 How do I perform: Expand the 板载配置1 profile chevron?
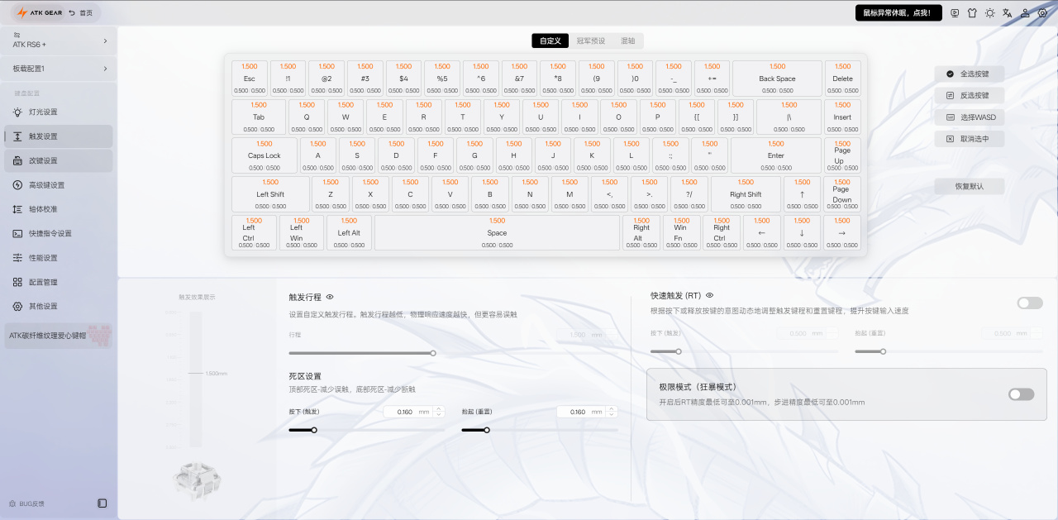click(x=105, y=69)
